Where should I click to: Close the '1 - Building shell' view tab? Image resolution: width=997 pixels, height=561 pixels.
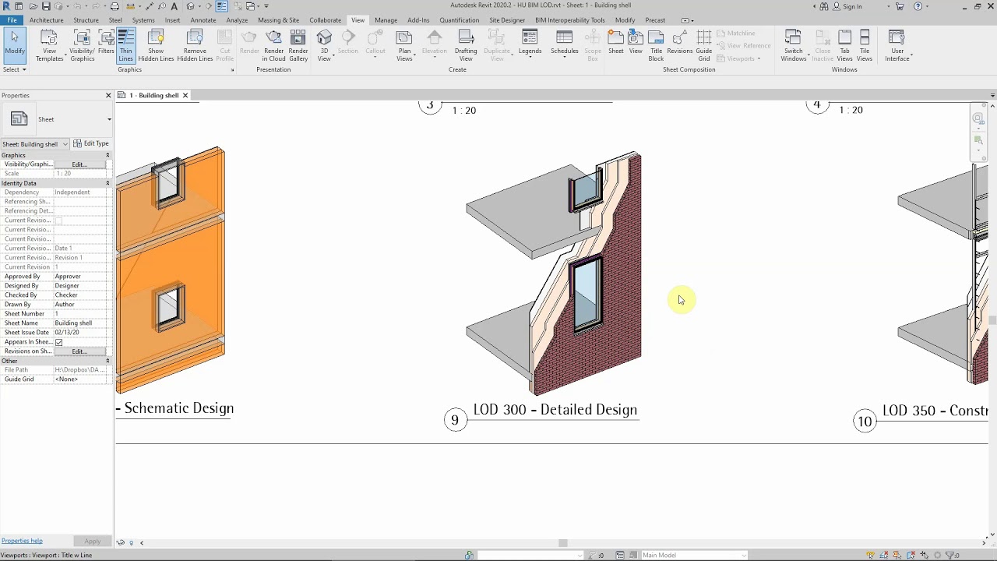(x=185, y=95)
